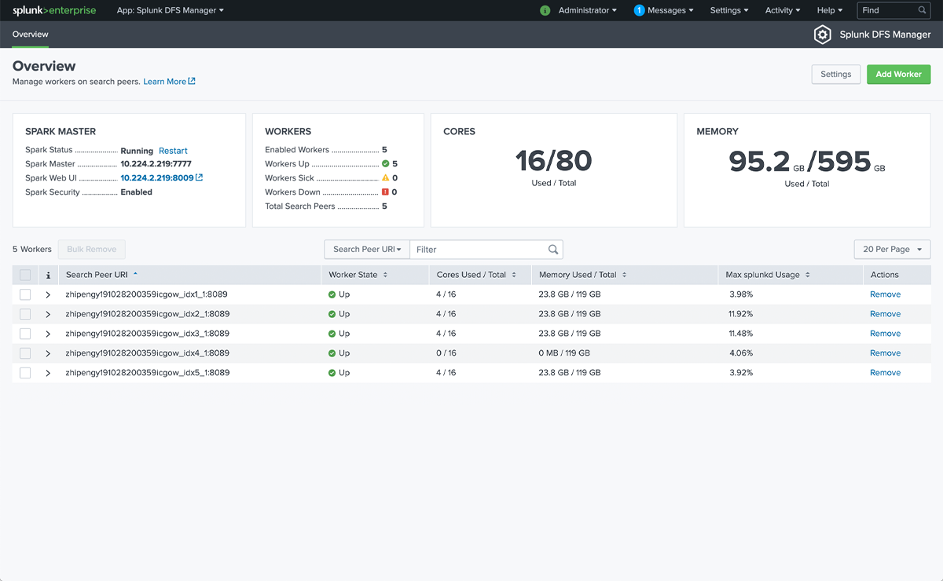Remove worker idx1_1:8089
Image resolution: width=943 pixels, height=581 pixels.
pos(885,294)
